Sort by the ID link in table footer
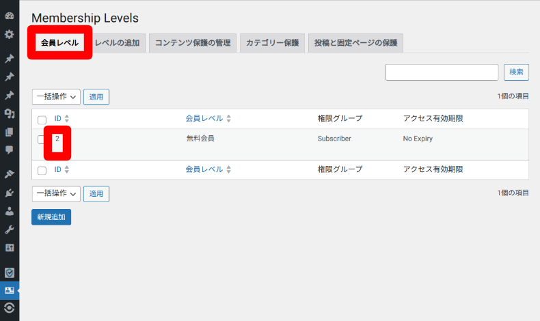Image resolution: width=540 pixels, height=321 pixels. 57,169
